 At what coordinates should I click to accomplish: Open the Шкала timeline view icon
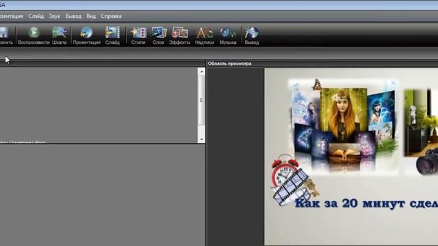click(x=60, y=33)
